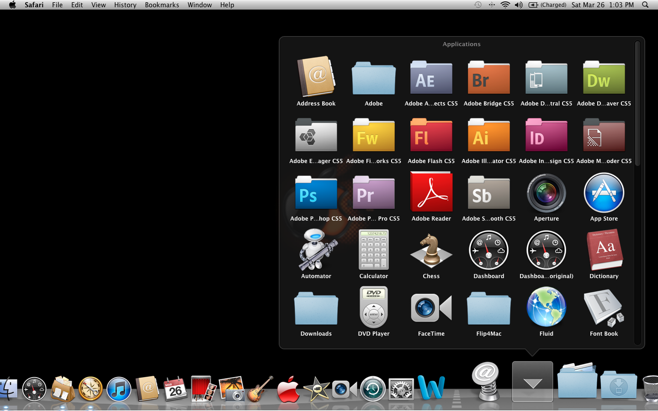Open Time Machine from the Dock
The height and width of the screenshot is (411, 658).
coord(373,389)
